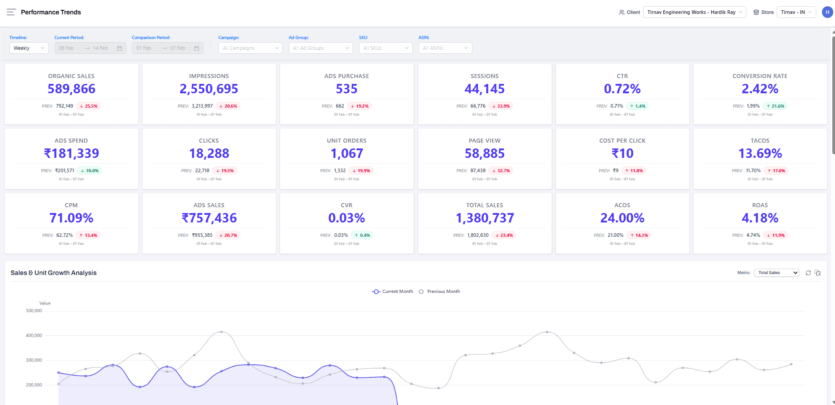Select the Tirnav Engineering Works client selector
Image resolution: width=835 pixels, height=405 pixels.
coord(694,12)
